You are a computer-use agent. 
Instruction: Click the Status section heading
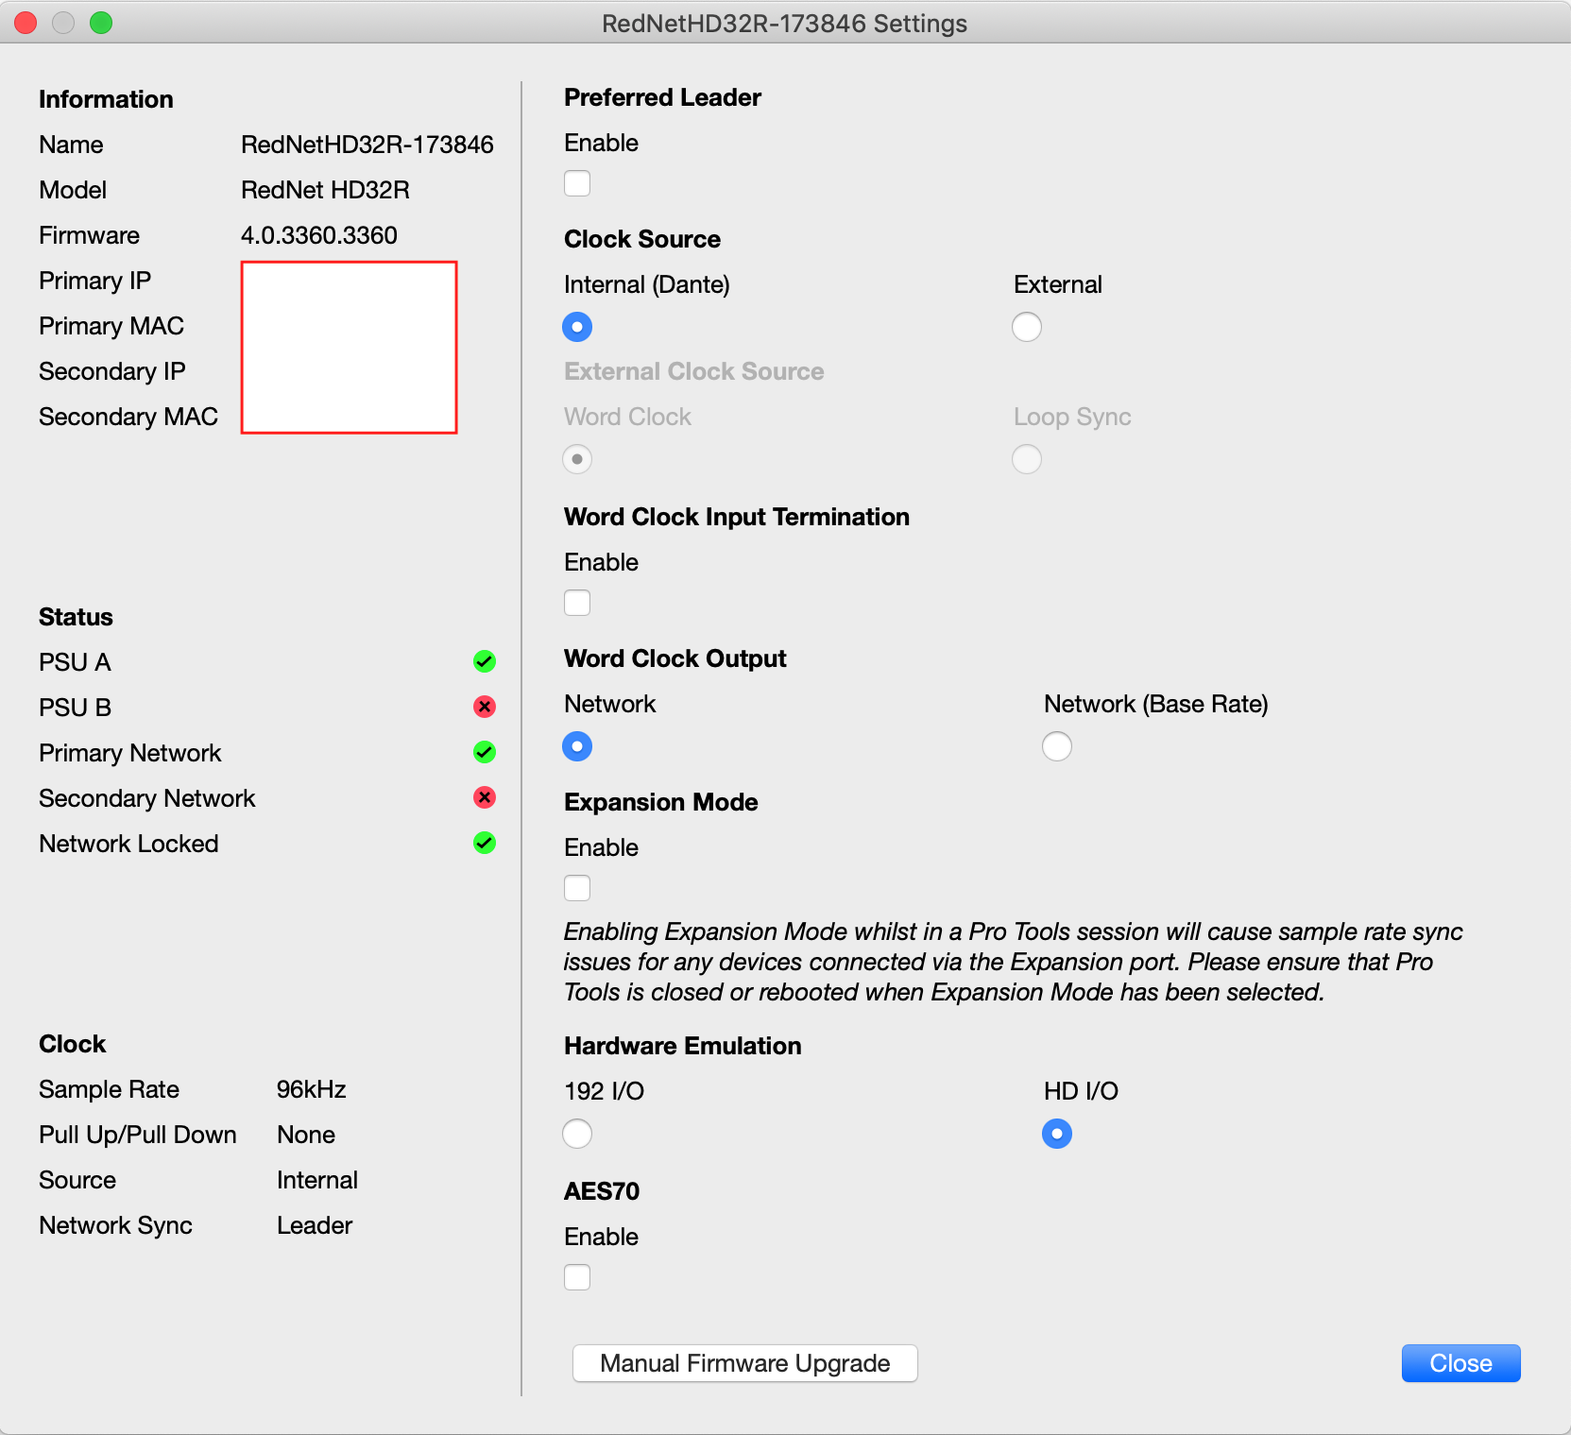coord(76,617)
